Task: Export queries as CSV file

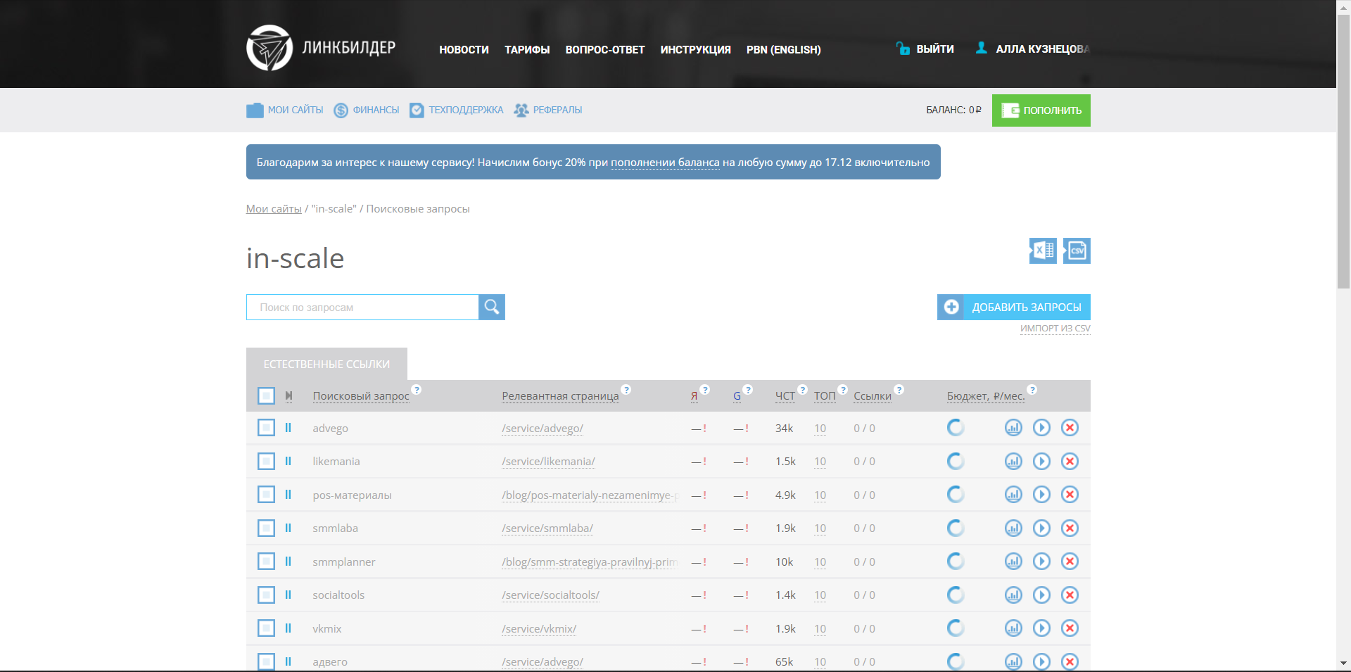Action: point(1077,251)
